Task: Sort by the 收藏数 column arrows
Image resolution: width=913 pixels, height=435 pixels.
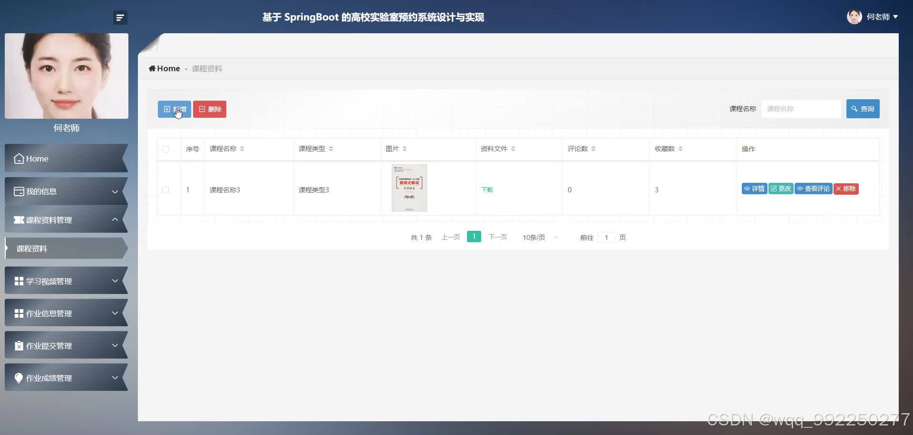Action: (x=680, y=149)
